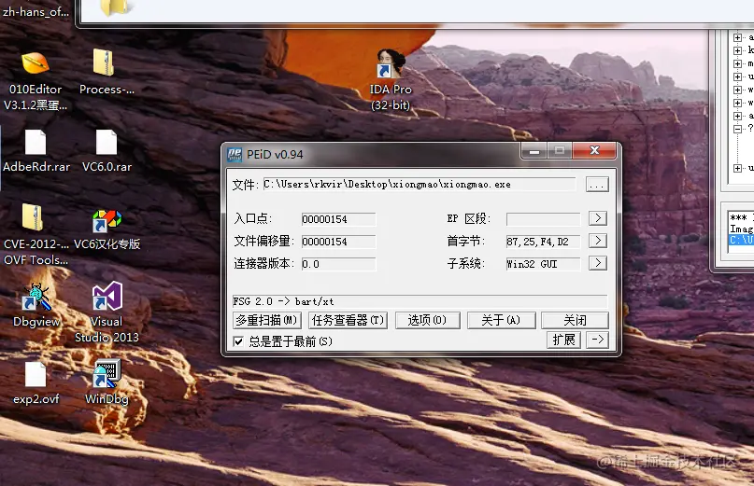
Task: Click the 关于(A) about button
Action: (501, 320)
